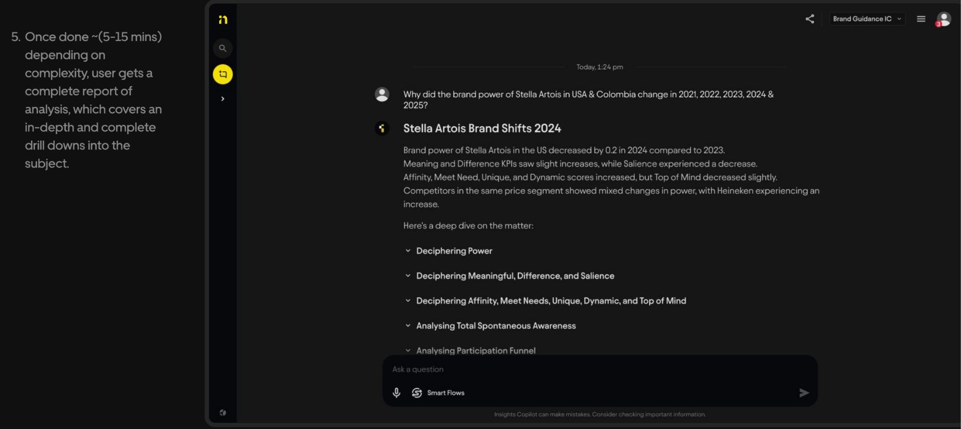Open the hamburger menu icon
Viewport: 961px width, 429px height.
[x=921, y=19]
